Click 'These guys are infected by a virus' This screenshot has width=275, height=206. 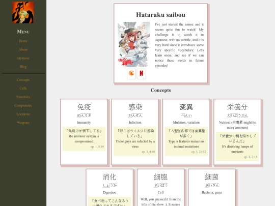(x=135, y=144)
